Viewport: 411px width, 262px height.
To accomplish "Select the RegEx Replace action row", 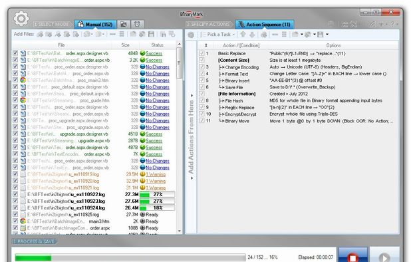I will pos(299,108).
